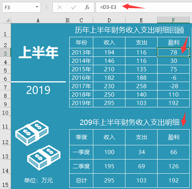Select the cell 2019年
This screenshot has height=189, width=192.
(x=81, y=103)
